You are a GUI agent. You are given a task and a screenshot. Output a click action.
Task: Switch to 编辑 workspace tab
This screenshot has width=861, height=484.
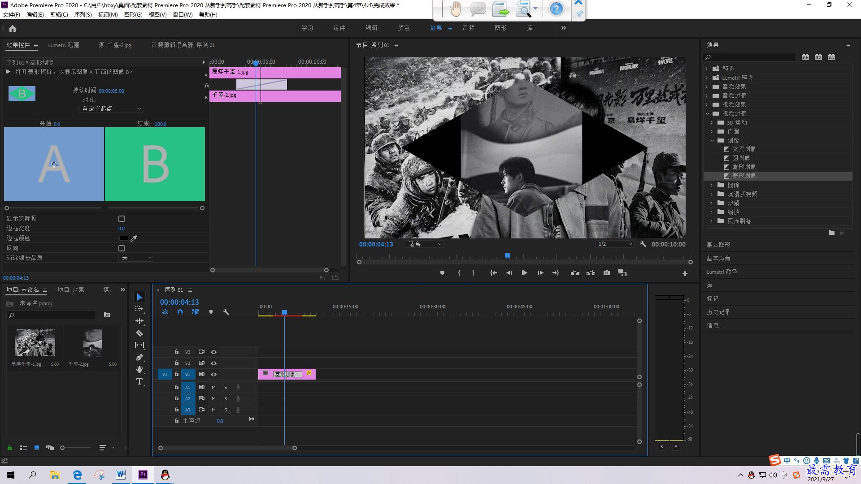[371, 28]
